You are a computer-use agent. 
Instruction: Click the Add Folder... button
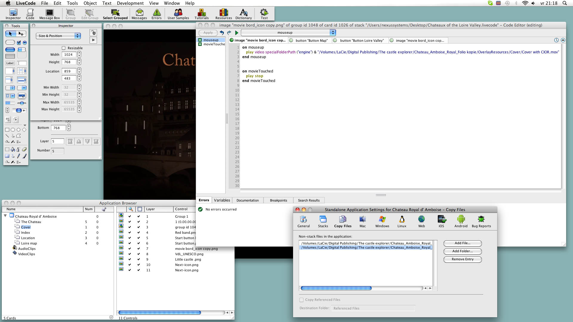tap(462, 251)
